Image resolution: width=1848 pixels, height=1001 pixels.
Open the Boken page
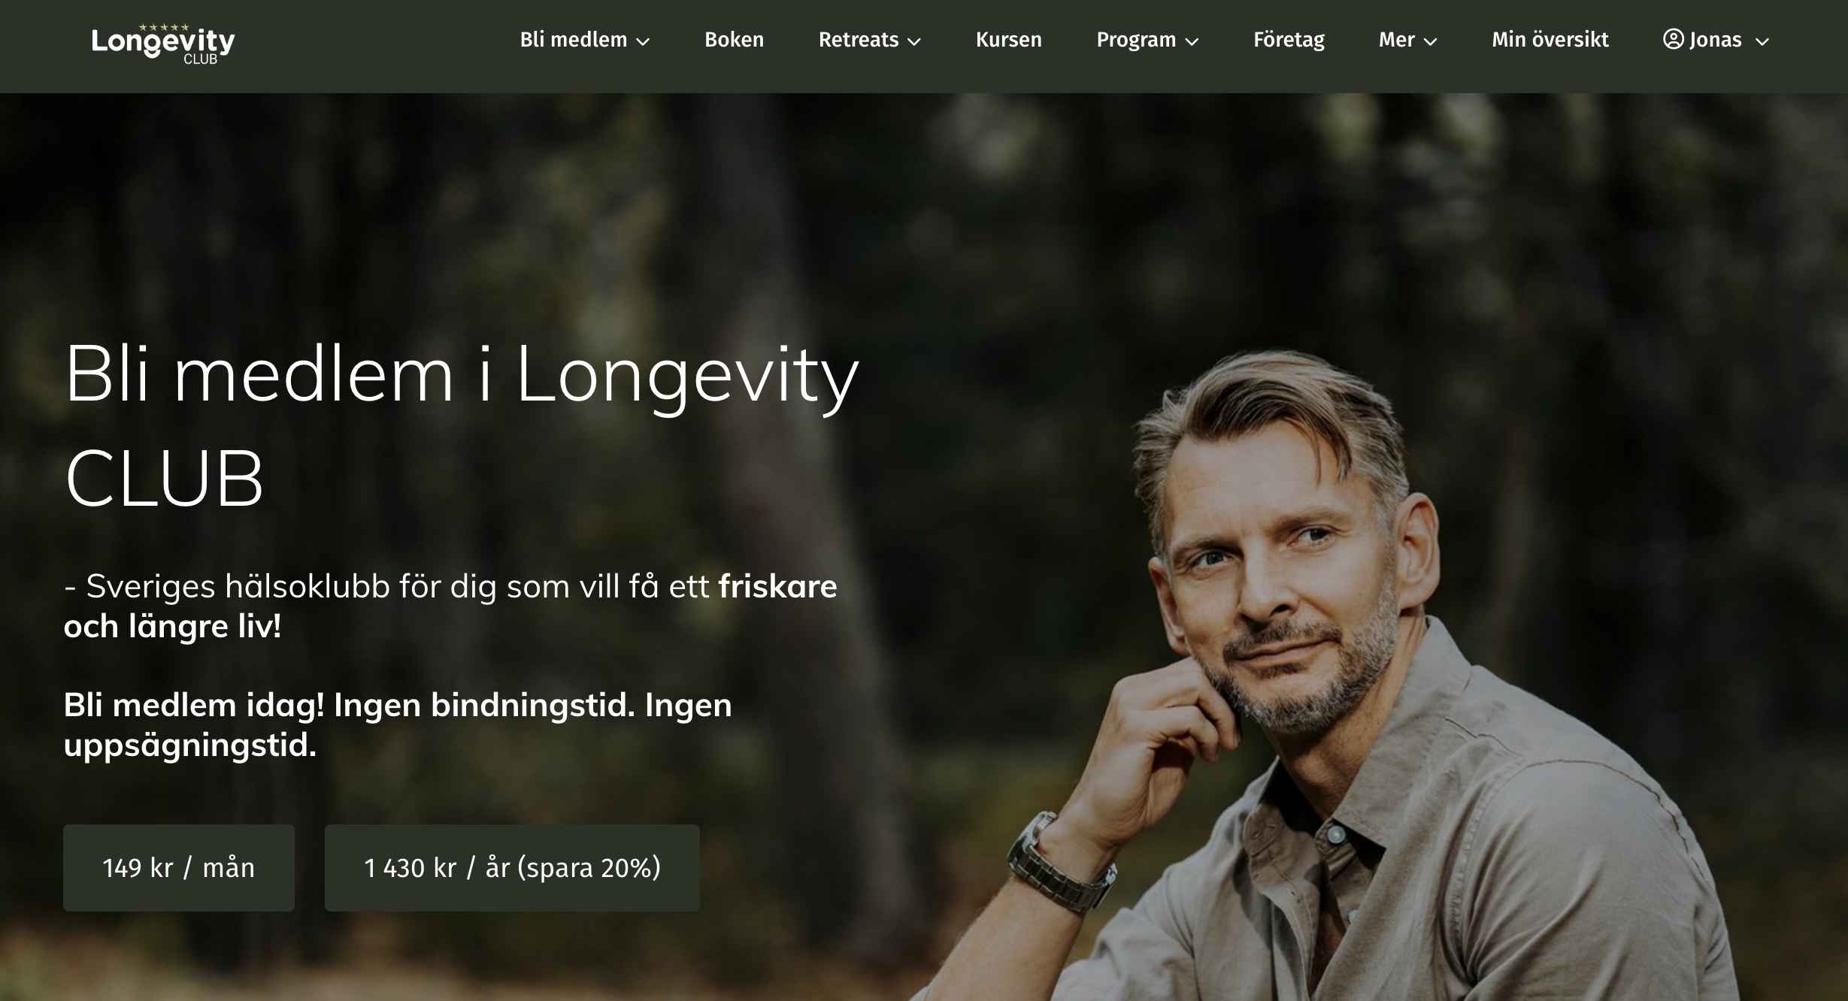click(734, 39)
